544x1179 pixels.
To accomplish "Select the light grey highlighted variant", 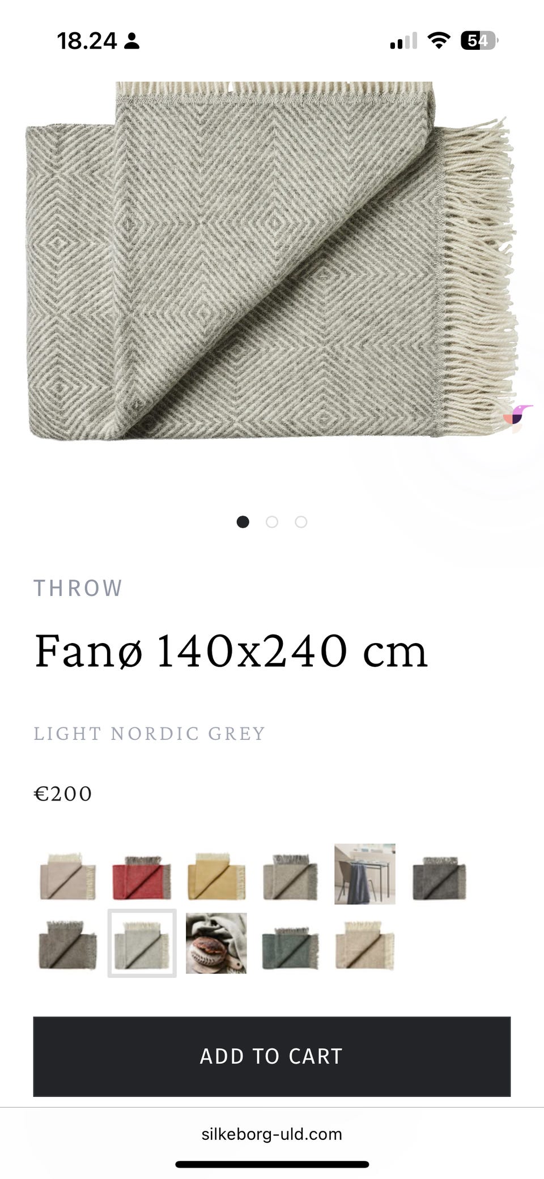I will [142, 943].
